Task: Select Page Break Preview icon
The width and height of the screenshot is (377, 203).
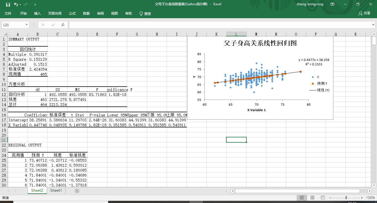Action: 322,198
